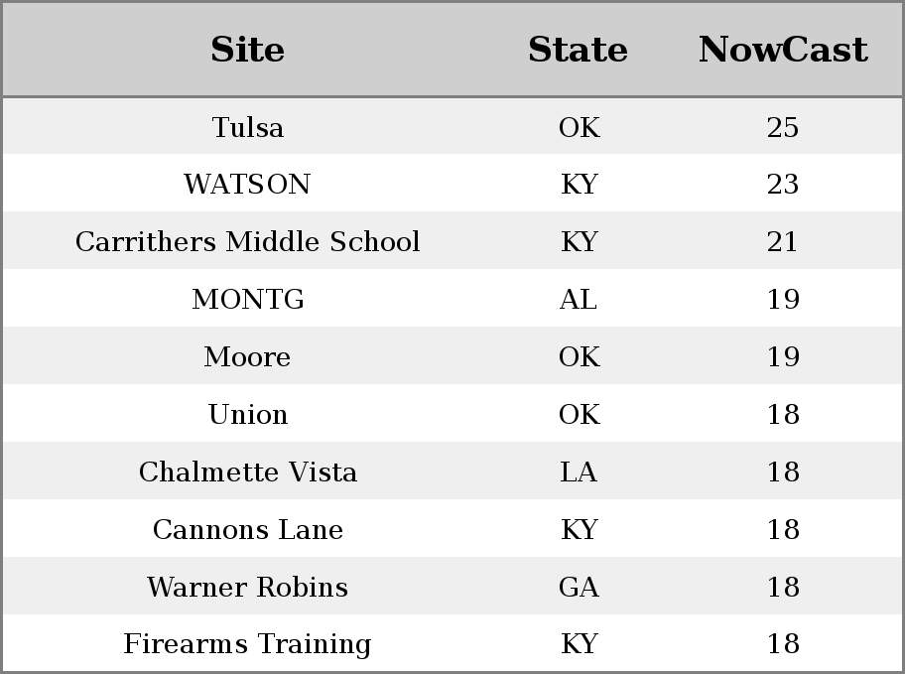Screen dimensions: 905x674
Task: Click the NowCast column header
Action: [783, 50]
